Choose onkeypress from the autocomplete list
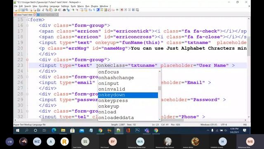This screenshot has width=264, height=149. pos(128,101)
